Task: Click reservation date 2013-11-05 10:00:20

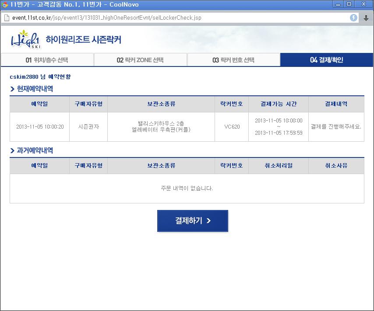Action: 40,127
